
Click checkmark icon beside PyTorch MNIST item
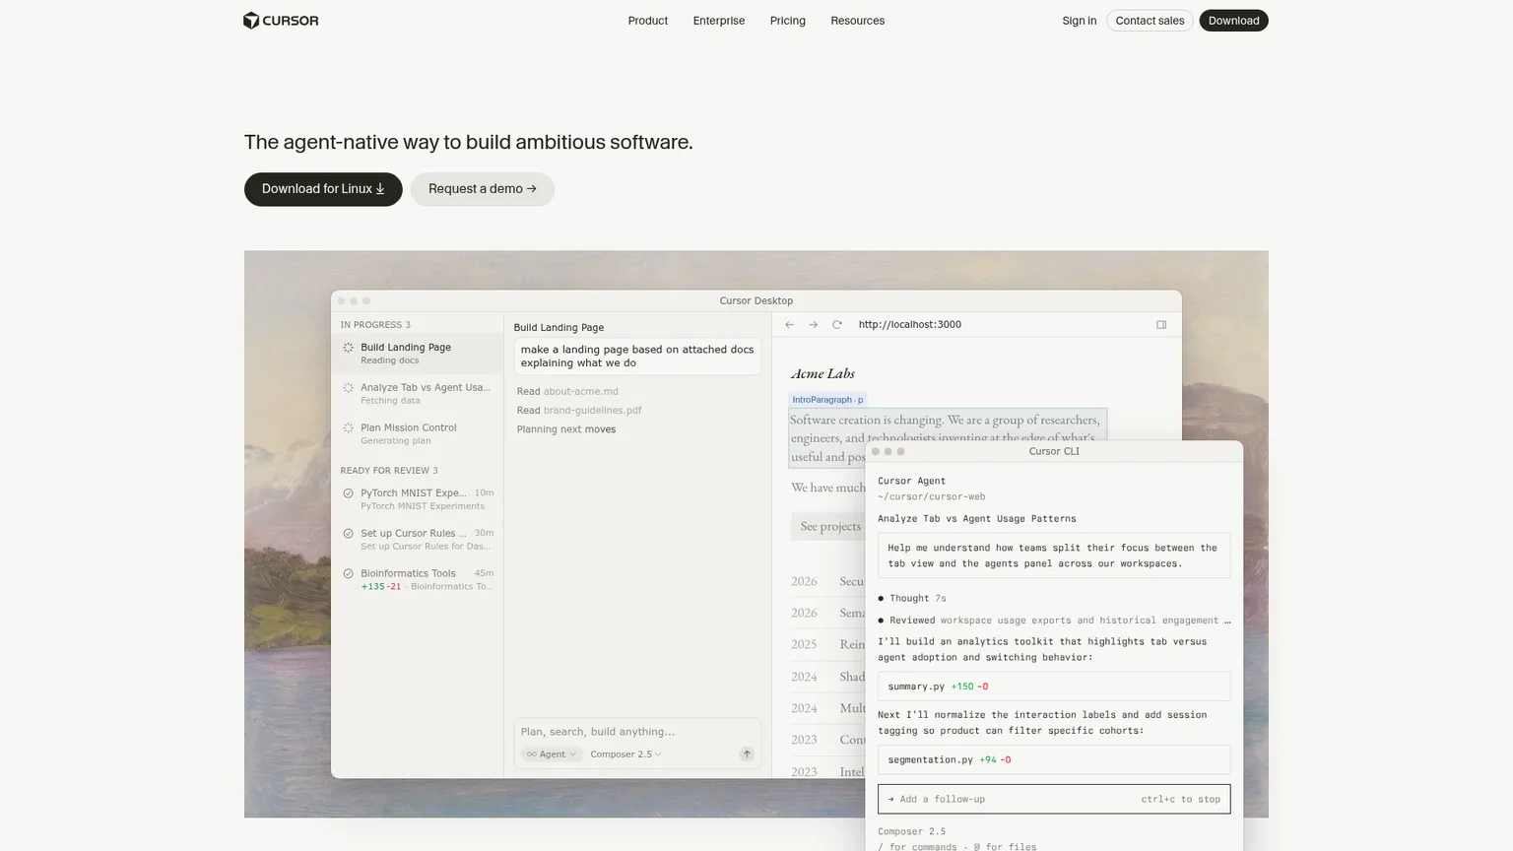click(x=348, y=493)
